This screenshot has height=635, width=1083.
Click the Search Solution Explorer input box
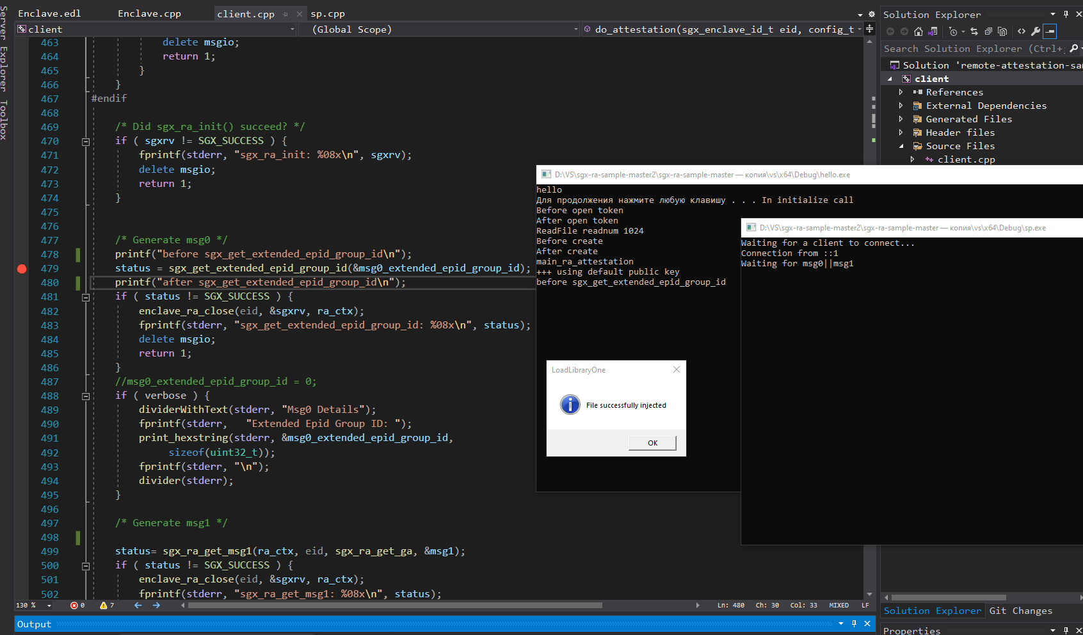tap(960, 48)
